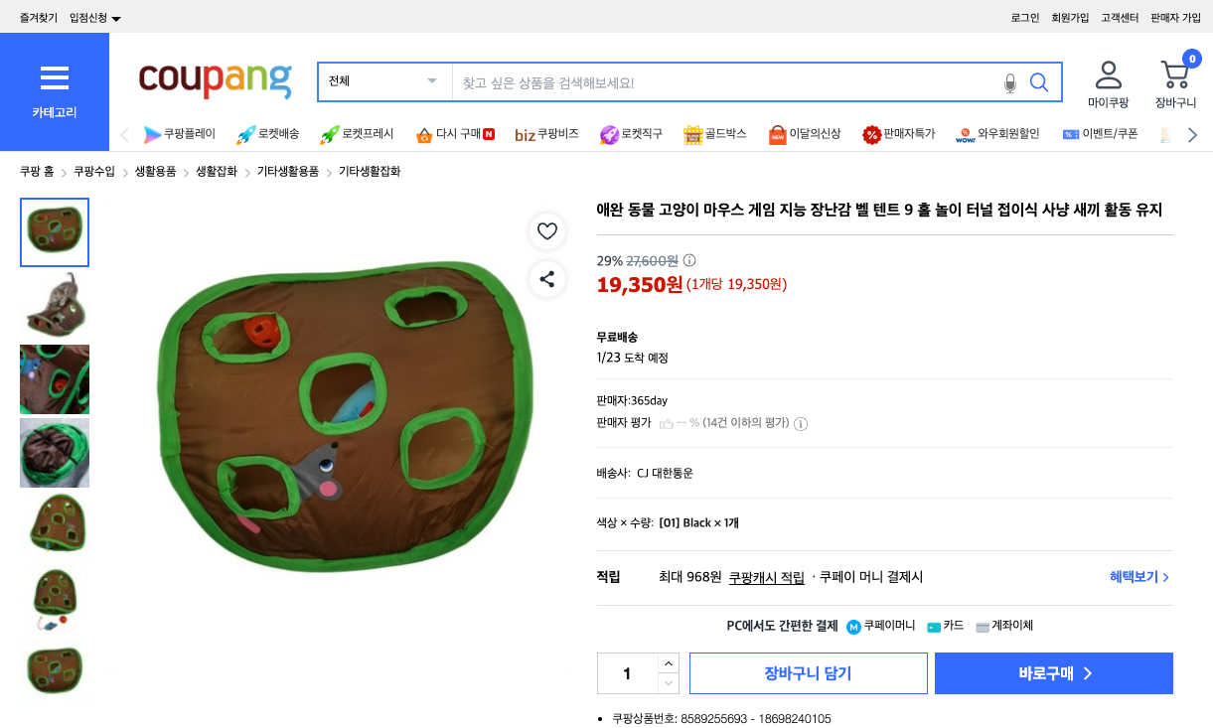The width and height of the screenshot is (1213, 728).
Task: Activate voice search with the microphone icon
Action: pos(1010,82)
